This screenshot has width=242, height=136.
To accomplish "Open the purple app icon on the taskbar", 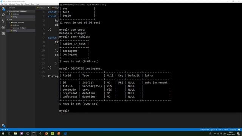I will click(x=22, y=133).
